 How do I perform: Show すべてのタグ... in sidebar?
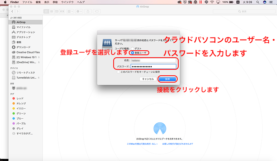[25, 133]
